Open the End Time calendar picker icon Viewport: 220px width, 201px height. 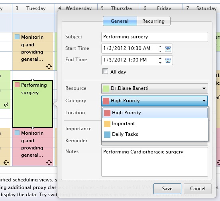(168, 60)
